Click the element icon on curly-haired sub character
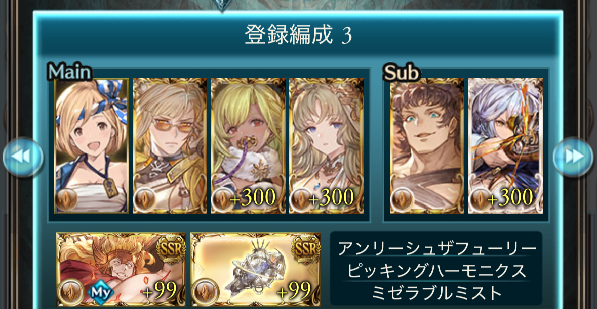The image size is (597, 309). (403, 199)
